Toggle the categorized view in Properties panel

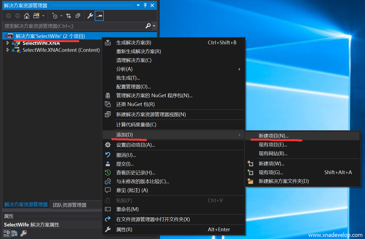[x=7, y=233]
